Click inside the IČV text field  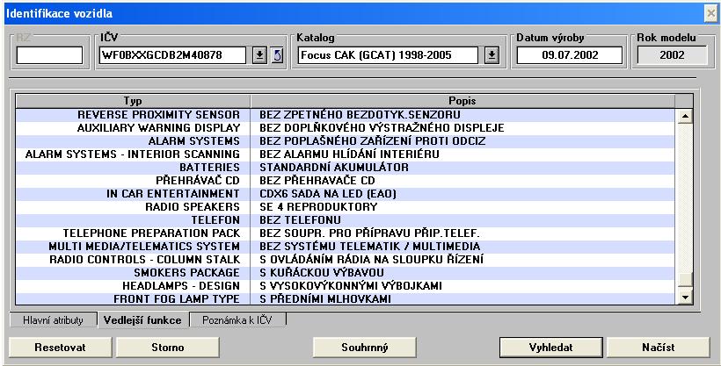[x=174, y=55]
